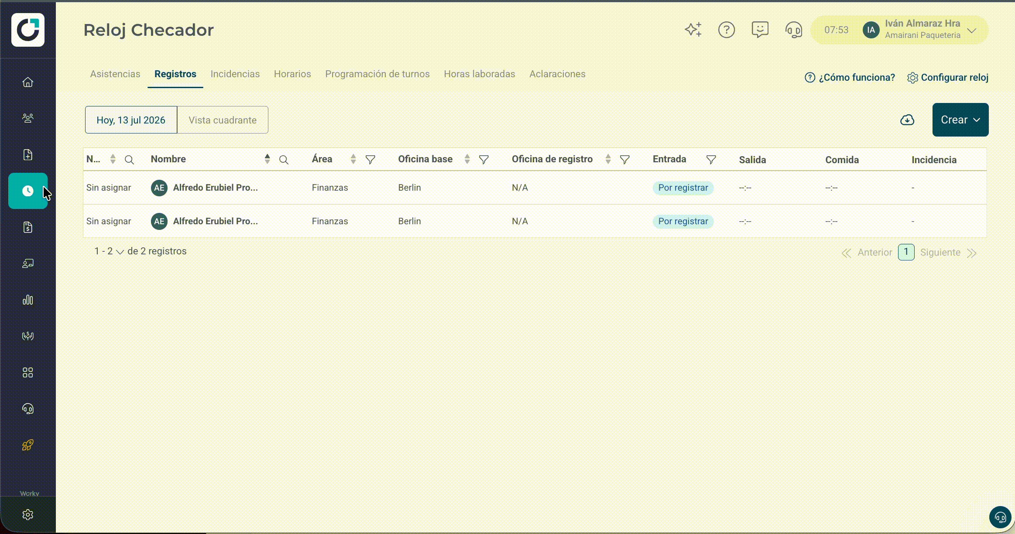Open the rocket icon in sidebar

(27, 445)
